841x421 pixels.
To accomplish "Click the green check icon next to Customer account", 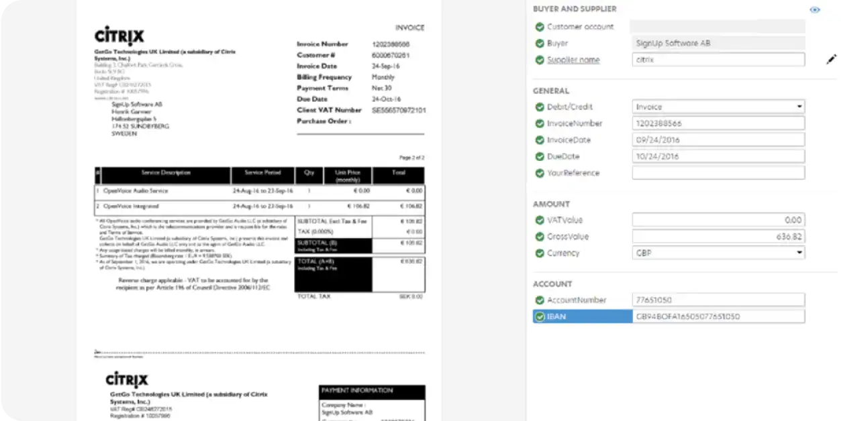I will tap(540, 27).
